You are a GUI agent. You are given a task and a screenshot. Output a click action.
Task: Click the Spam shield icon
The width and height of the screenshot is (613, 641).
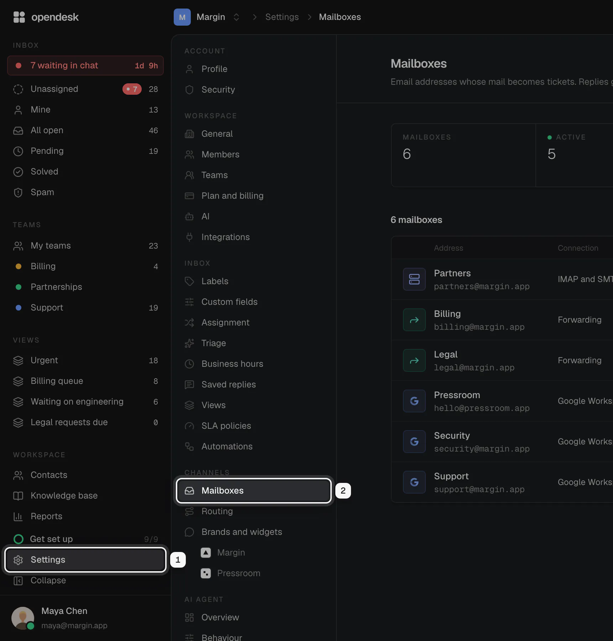(x=18, y=192)
